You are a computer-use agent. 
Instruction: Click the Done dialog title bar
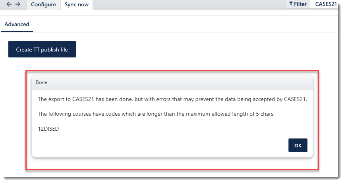172,82
